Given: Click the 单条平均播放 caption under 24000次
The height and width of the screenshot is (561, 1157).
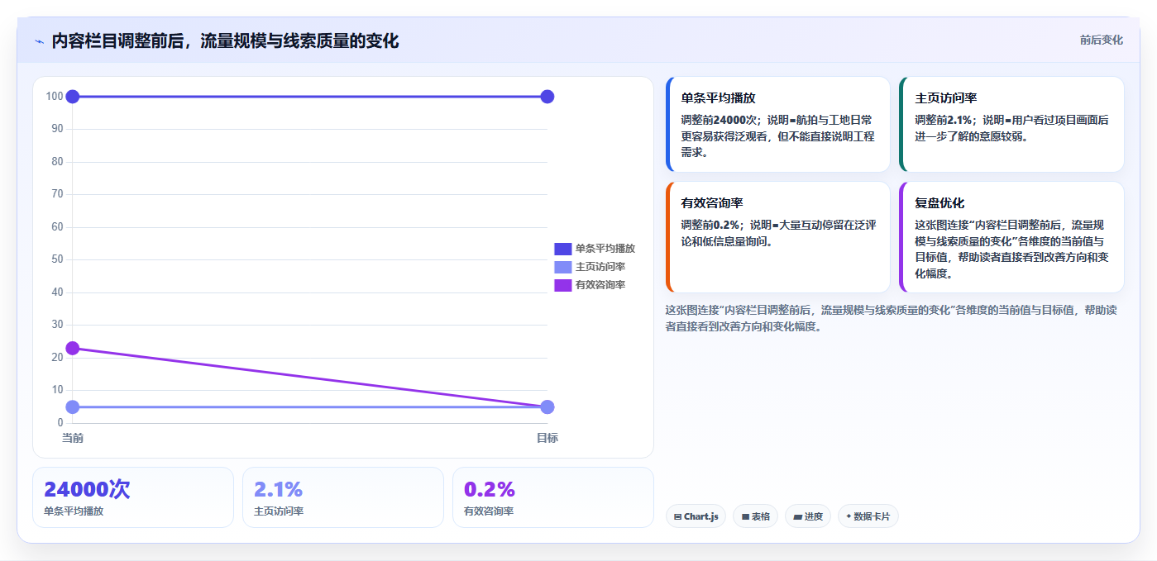Looking at the screenshot, I should click(74, 511).
